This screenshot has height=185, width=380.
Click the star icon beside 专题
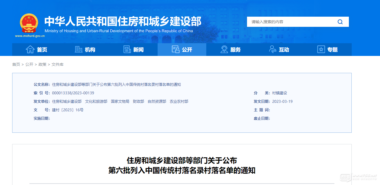(321, 49)
